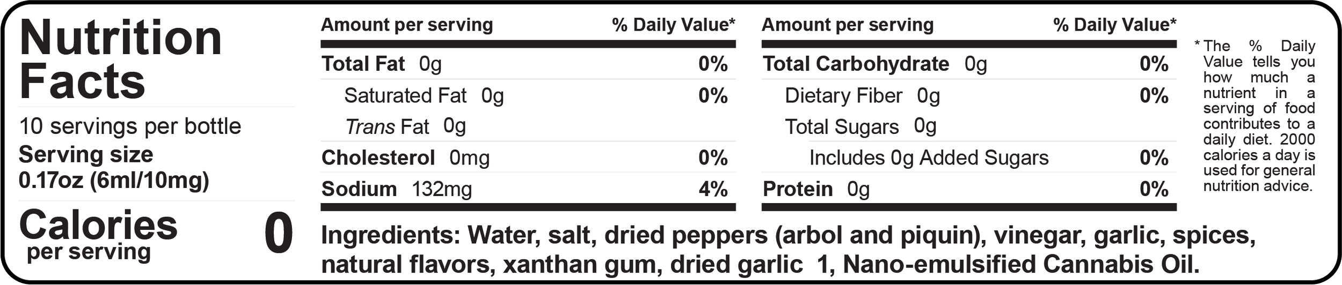Screen dimensions: 1342x285
Task: Select the Saturated Fat 0g line
Action: point(424,96)
